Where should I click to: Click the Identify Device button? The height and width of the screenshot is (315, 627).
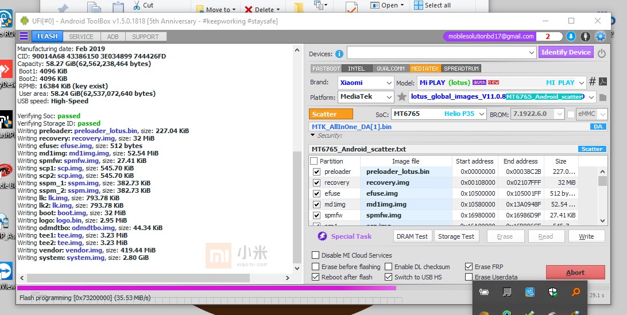[x=566, y=52]
